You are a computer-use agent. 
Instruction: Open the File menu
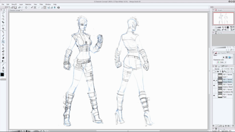3,4
